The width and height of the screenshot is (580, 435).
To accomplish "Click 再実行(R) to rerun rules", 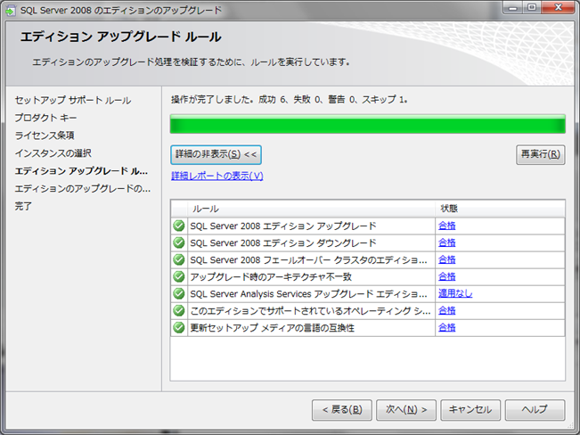I will [x=541, y=154].
